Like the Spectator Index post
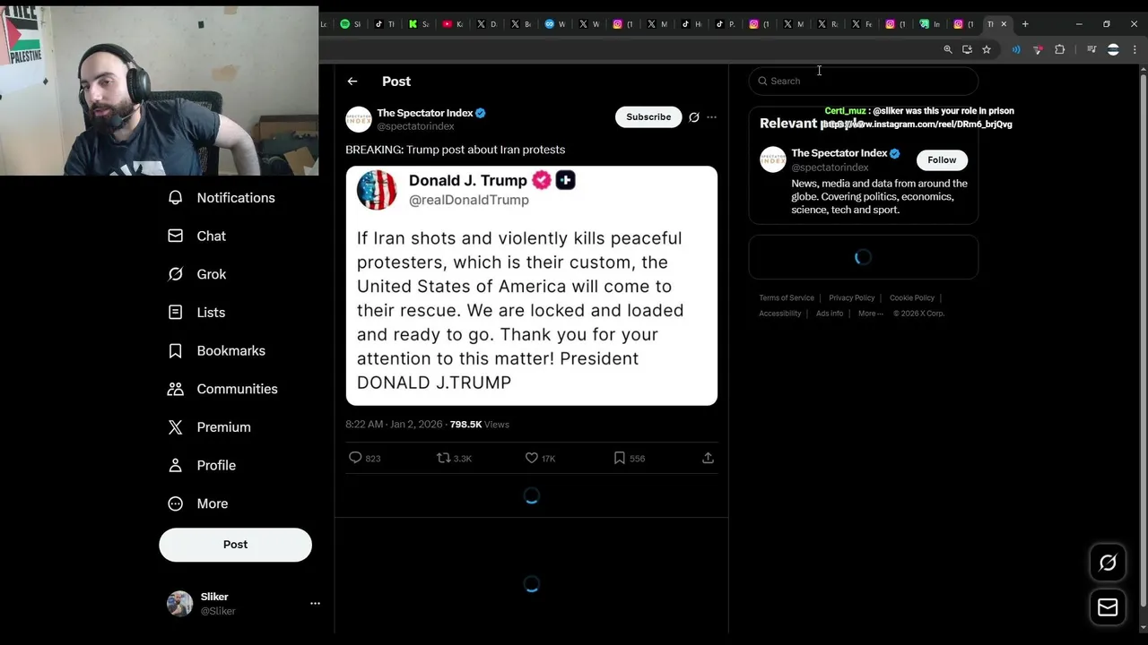Viewport: 1148px width, 645px height. (x=532, y=458)
